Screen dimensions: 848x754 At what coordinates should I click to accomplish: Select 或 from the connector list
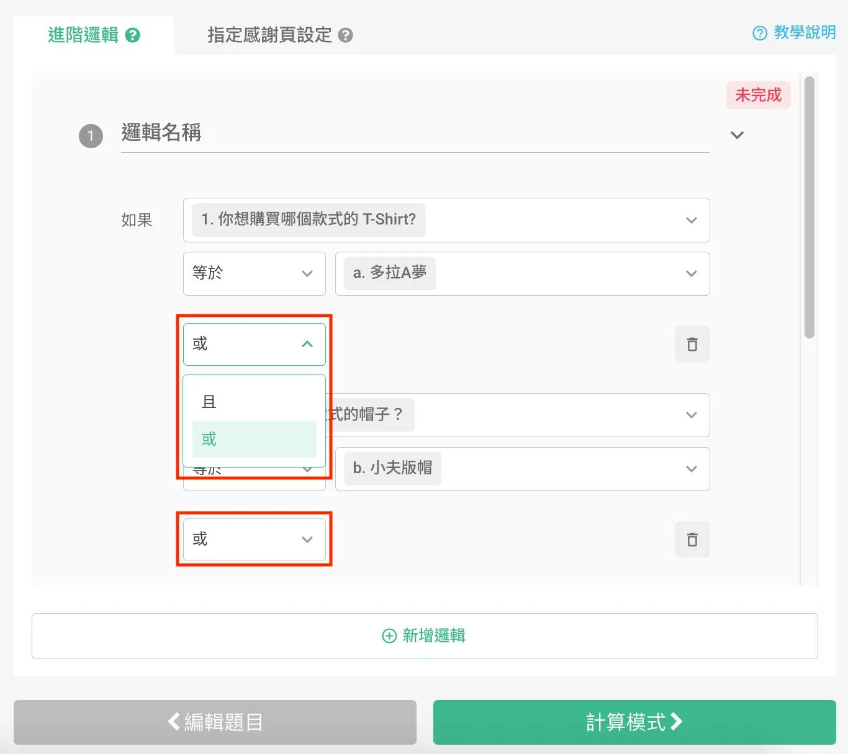click(x=255, y=439)
